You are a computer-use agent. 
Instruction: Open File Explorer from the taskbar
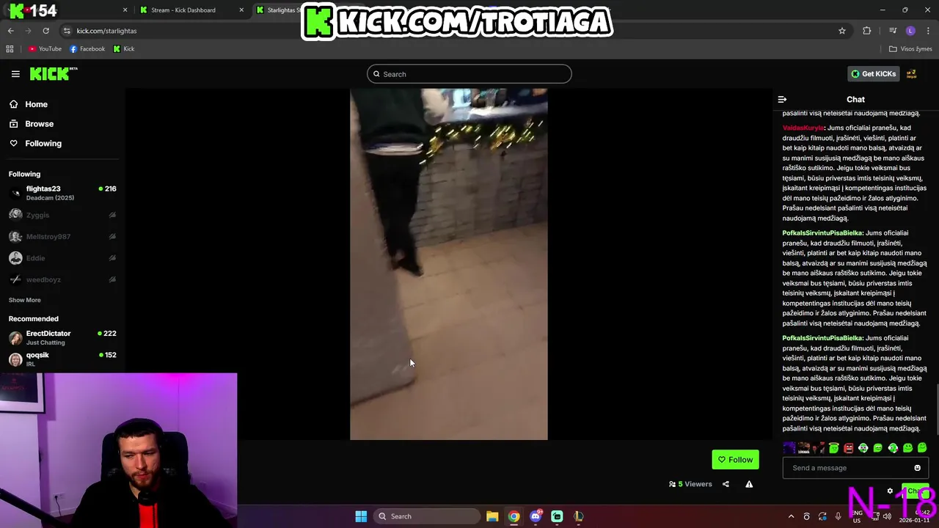click(492, 516)
